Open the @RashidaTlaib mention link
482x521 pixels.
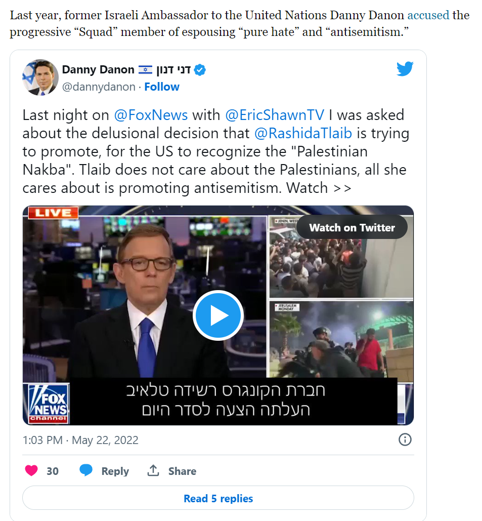coord(303,133)
